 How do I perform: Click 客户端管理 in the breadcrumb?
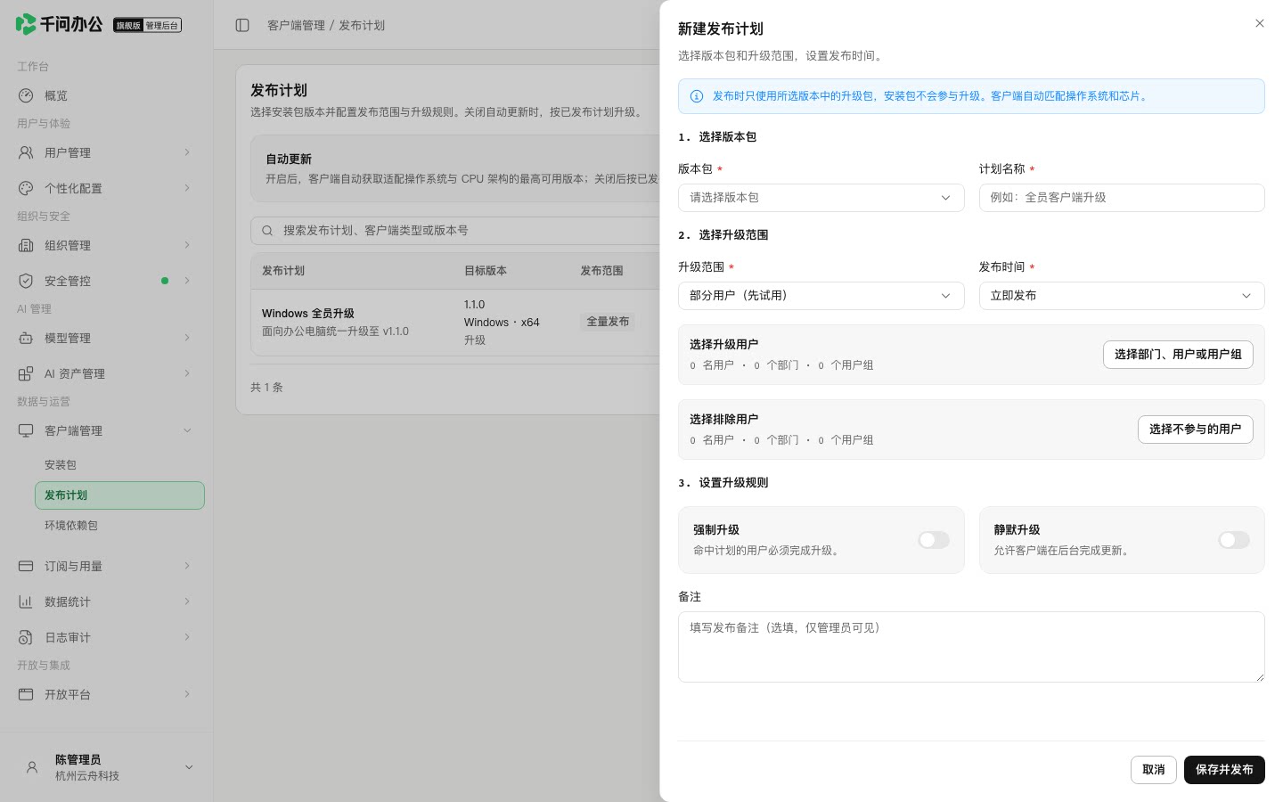point(296,26)
